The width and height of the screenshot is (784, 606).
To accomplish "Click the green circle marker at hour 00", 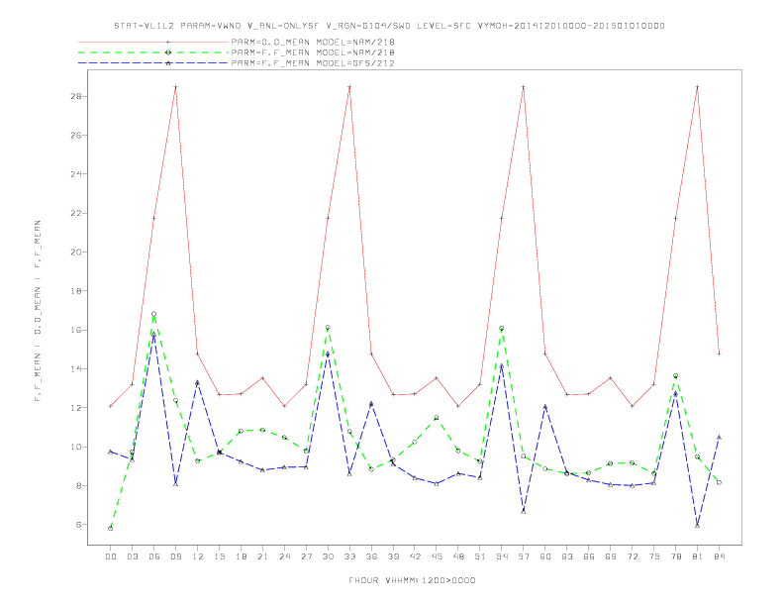I will [x=111, y=529].
